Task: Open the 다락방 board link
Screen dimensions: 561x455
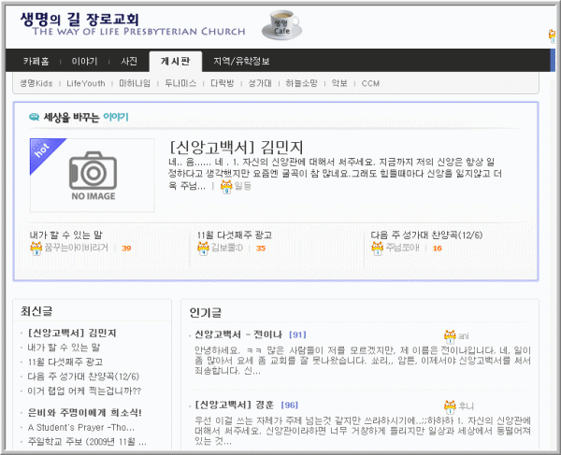Action: [223, 83]
